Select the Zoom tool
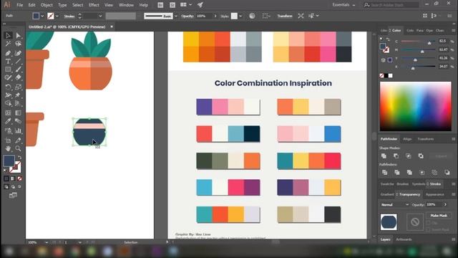458x258 pixels. [x=18, y=148]
